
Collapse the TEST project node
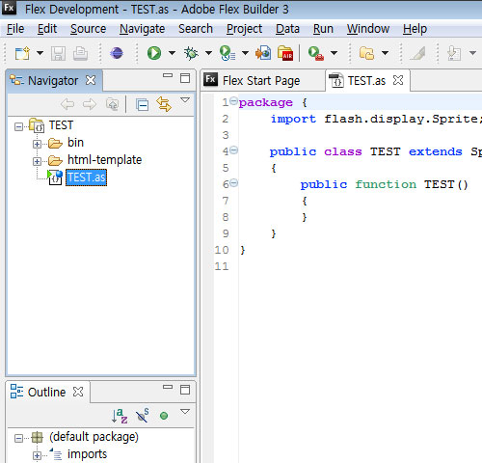pyautogui.click(x=18, y=127)
